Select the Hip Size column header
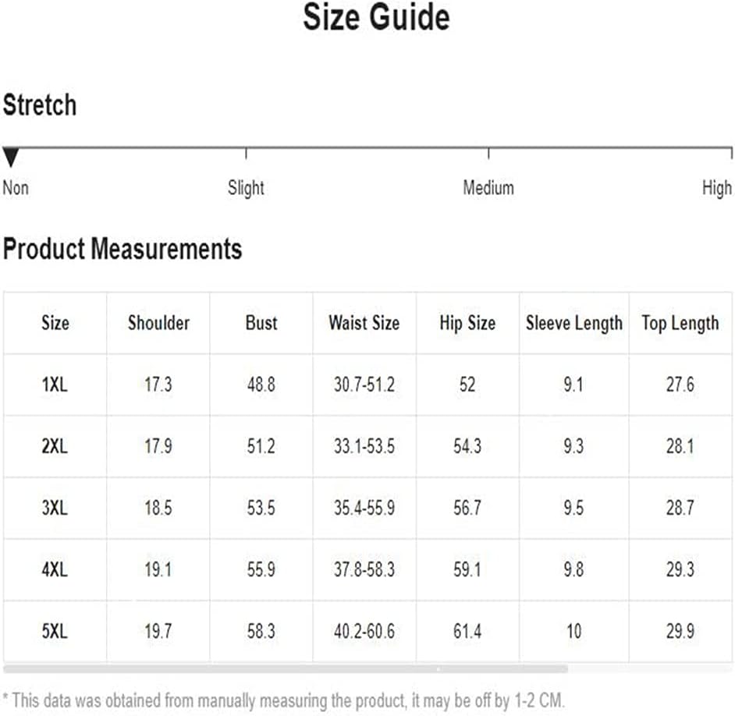Image resolution: width=735 pixels, height=716 pixels. (x=467, y=323)
